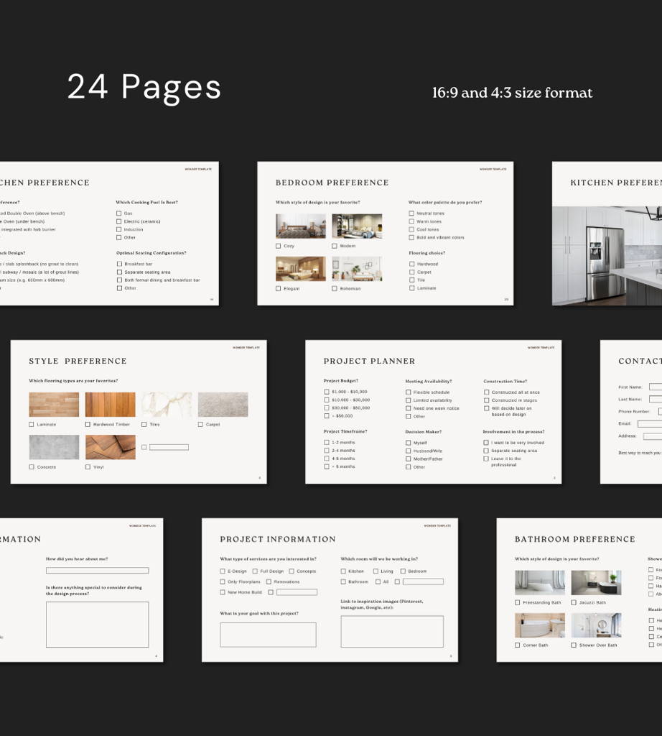Image resolution: width=662 pixels, height=736 pixels.
Task: Click the Vinyl flooring sample image
Action: tap(110, 447)
